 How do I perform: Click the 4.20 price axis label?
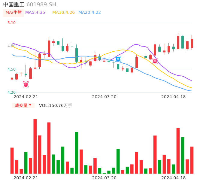pyautogui.click(x=11, y=93)
